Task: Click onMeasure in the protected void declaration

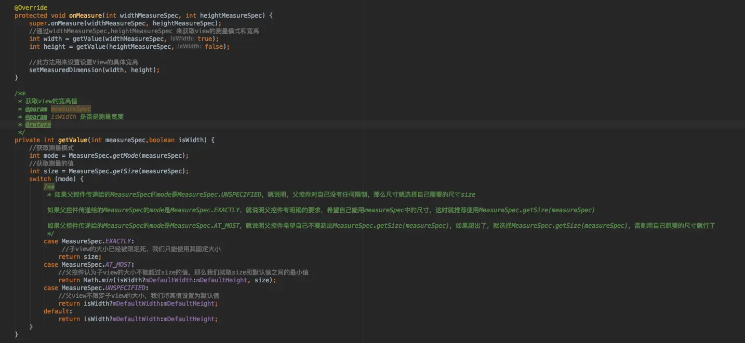Action: point(85,16)
